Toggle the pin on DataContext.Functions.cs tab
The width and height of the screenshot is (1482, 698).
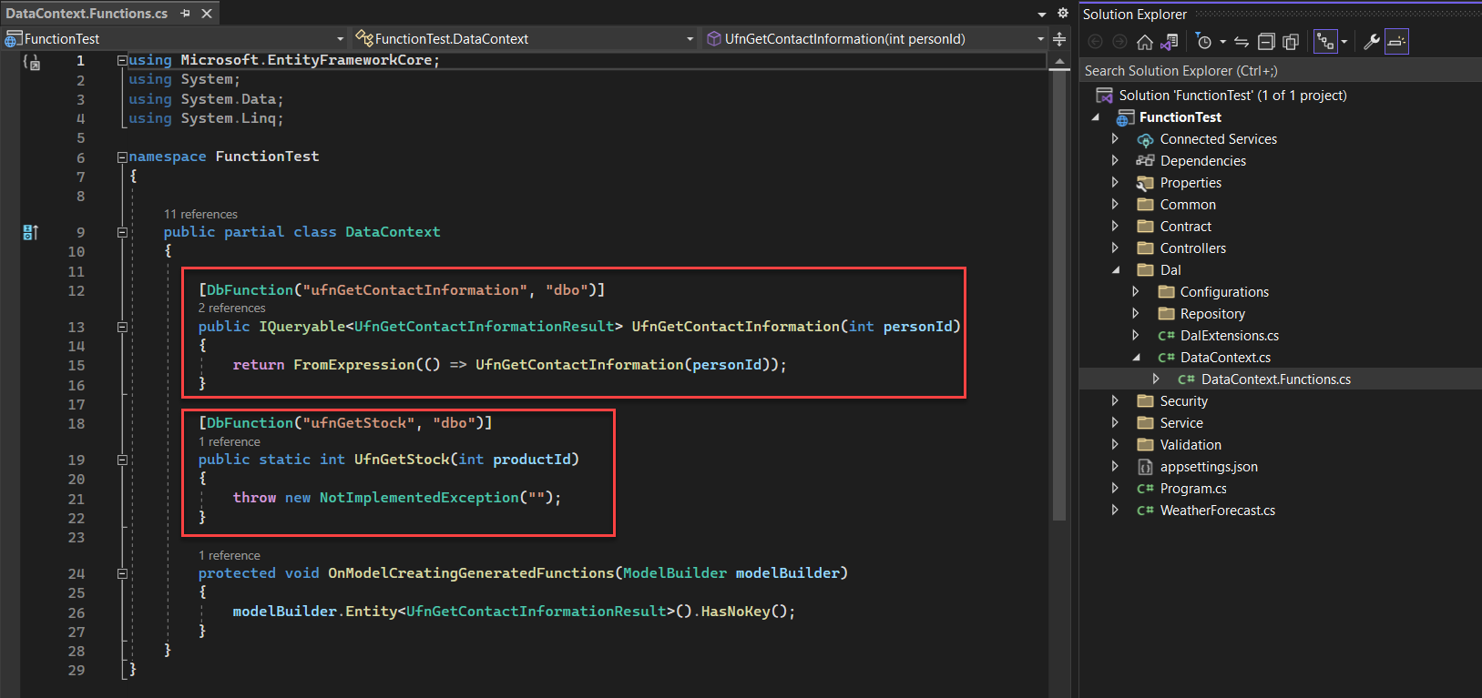click(x=186, y=14)
